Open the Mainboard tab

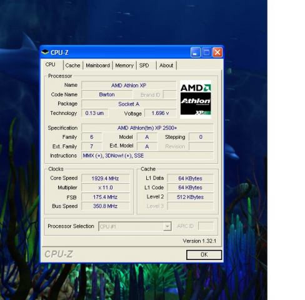(97, 66)
